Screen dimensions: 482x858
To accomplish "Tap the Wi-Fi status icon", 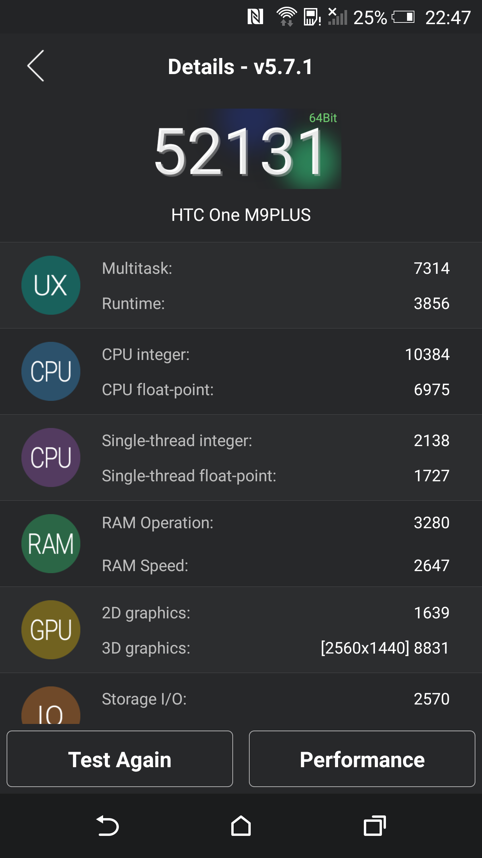I will click(287, 17).
